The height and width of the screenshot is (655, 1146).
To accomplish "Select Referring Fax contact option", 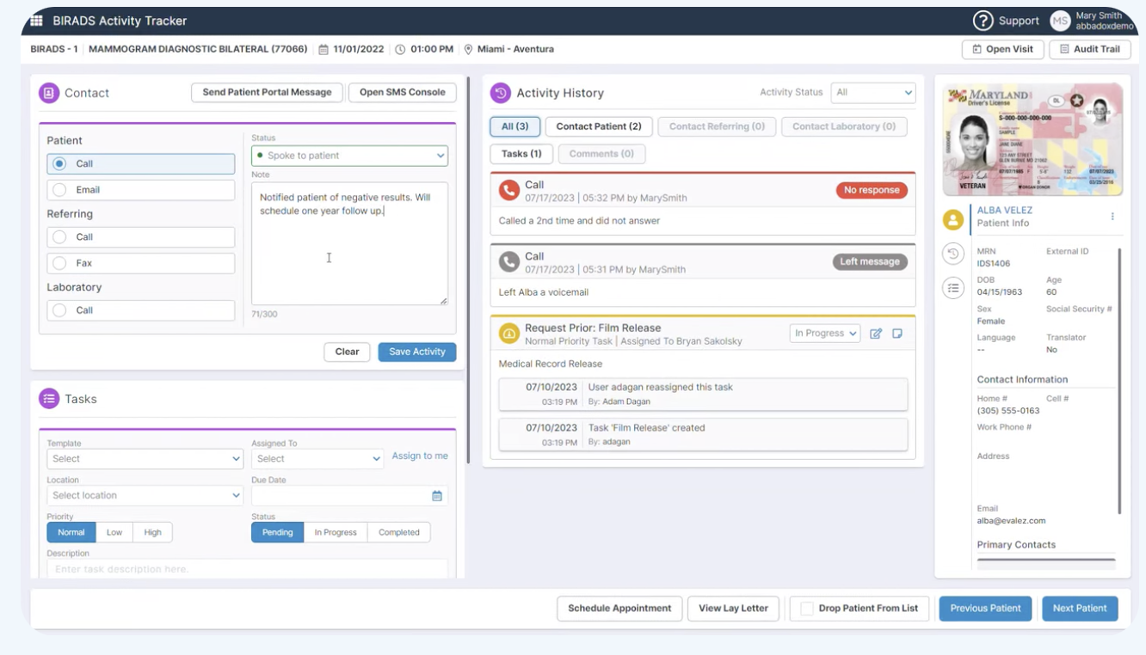I will point(141,263).
